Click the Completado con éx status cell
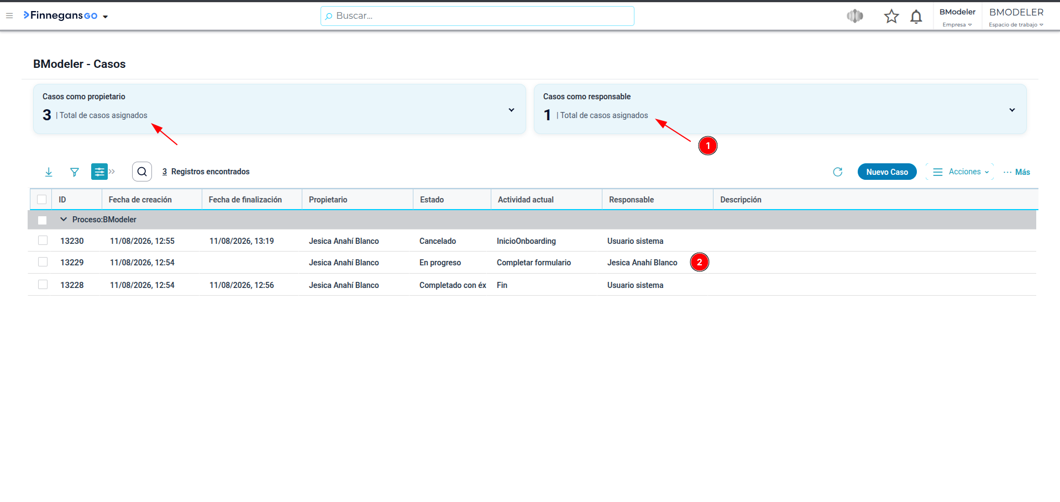Viewport: 1060px width, 502px height. click(453, 285)
